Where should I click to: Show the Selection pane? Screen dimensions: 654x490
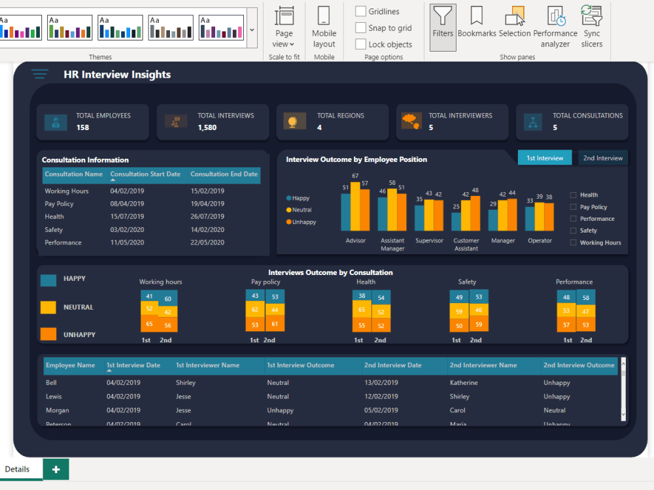pos(515,27)
